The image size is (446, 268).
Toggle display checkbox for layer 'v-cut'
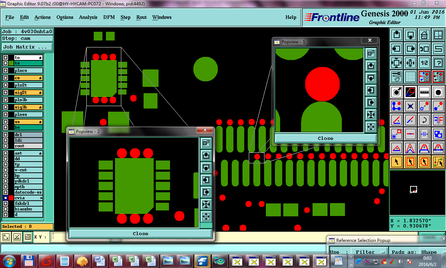click(6, 170)
